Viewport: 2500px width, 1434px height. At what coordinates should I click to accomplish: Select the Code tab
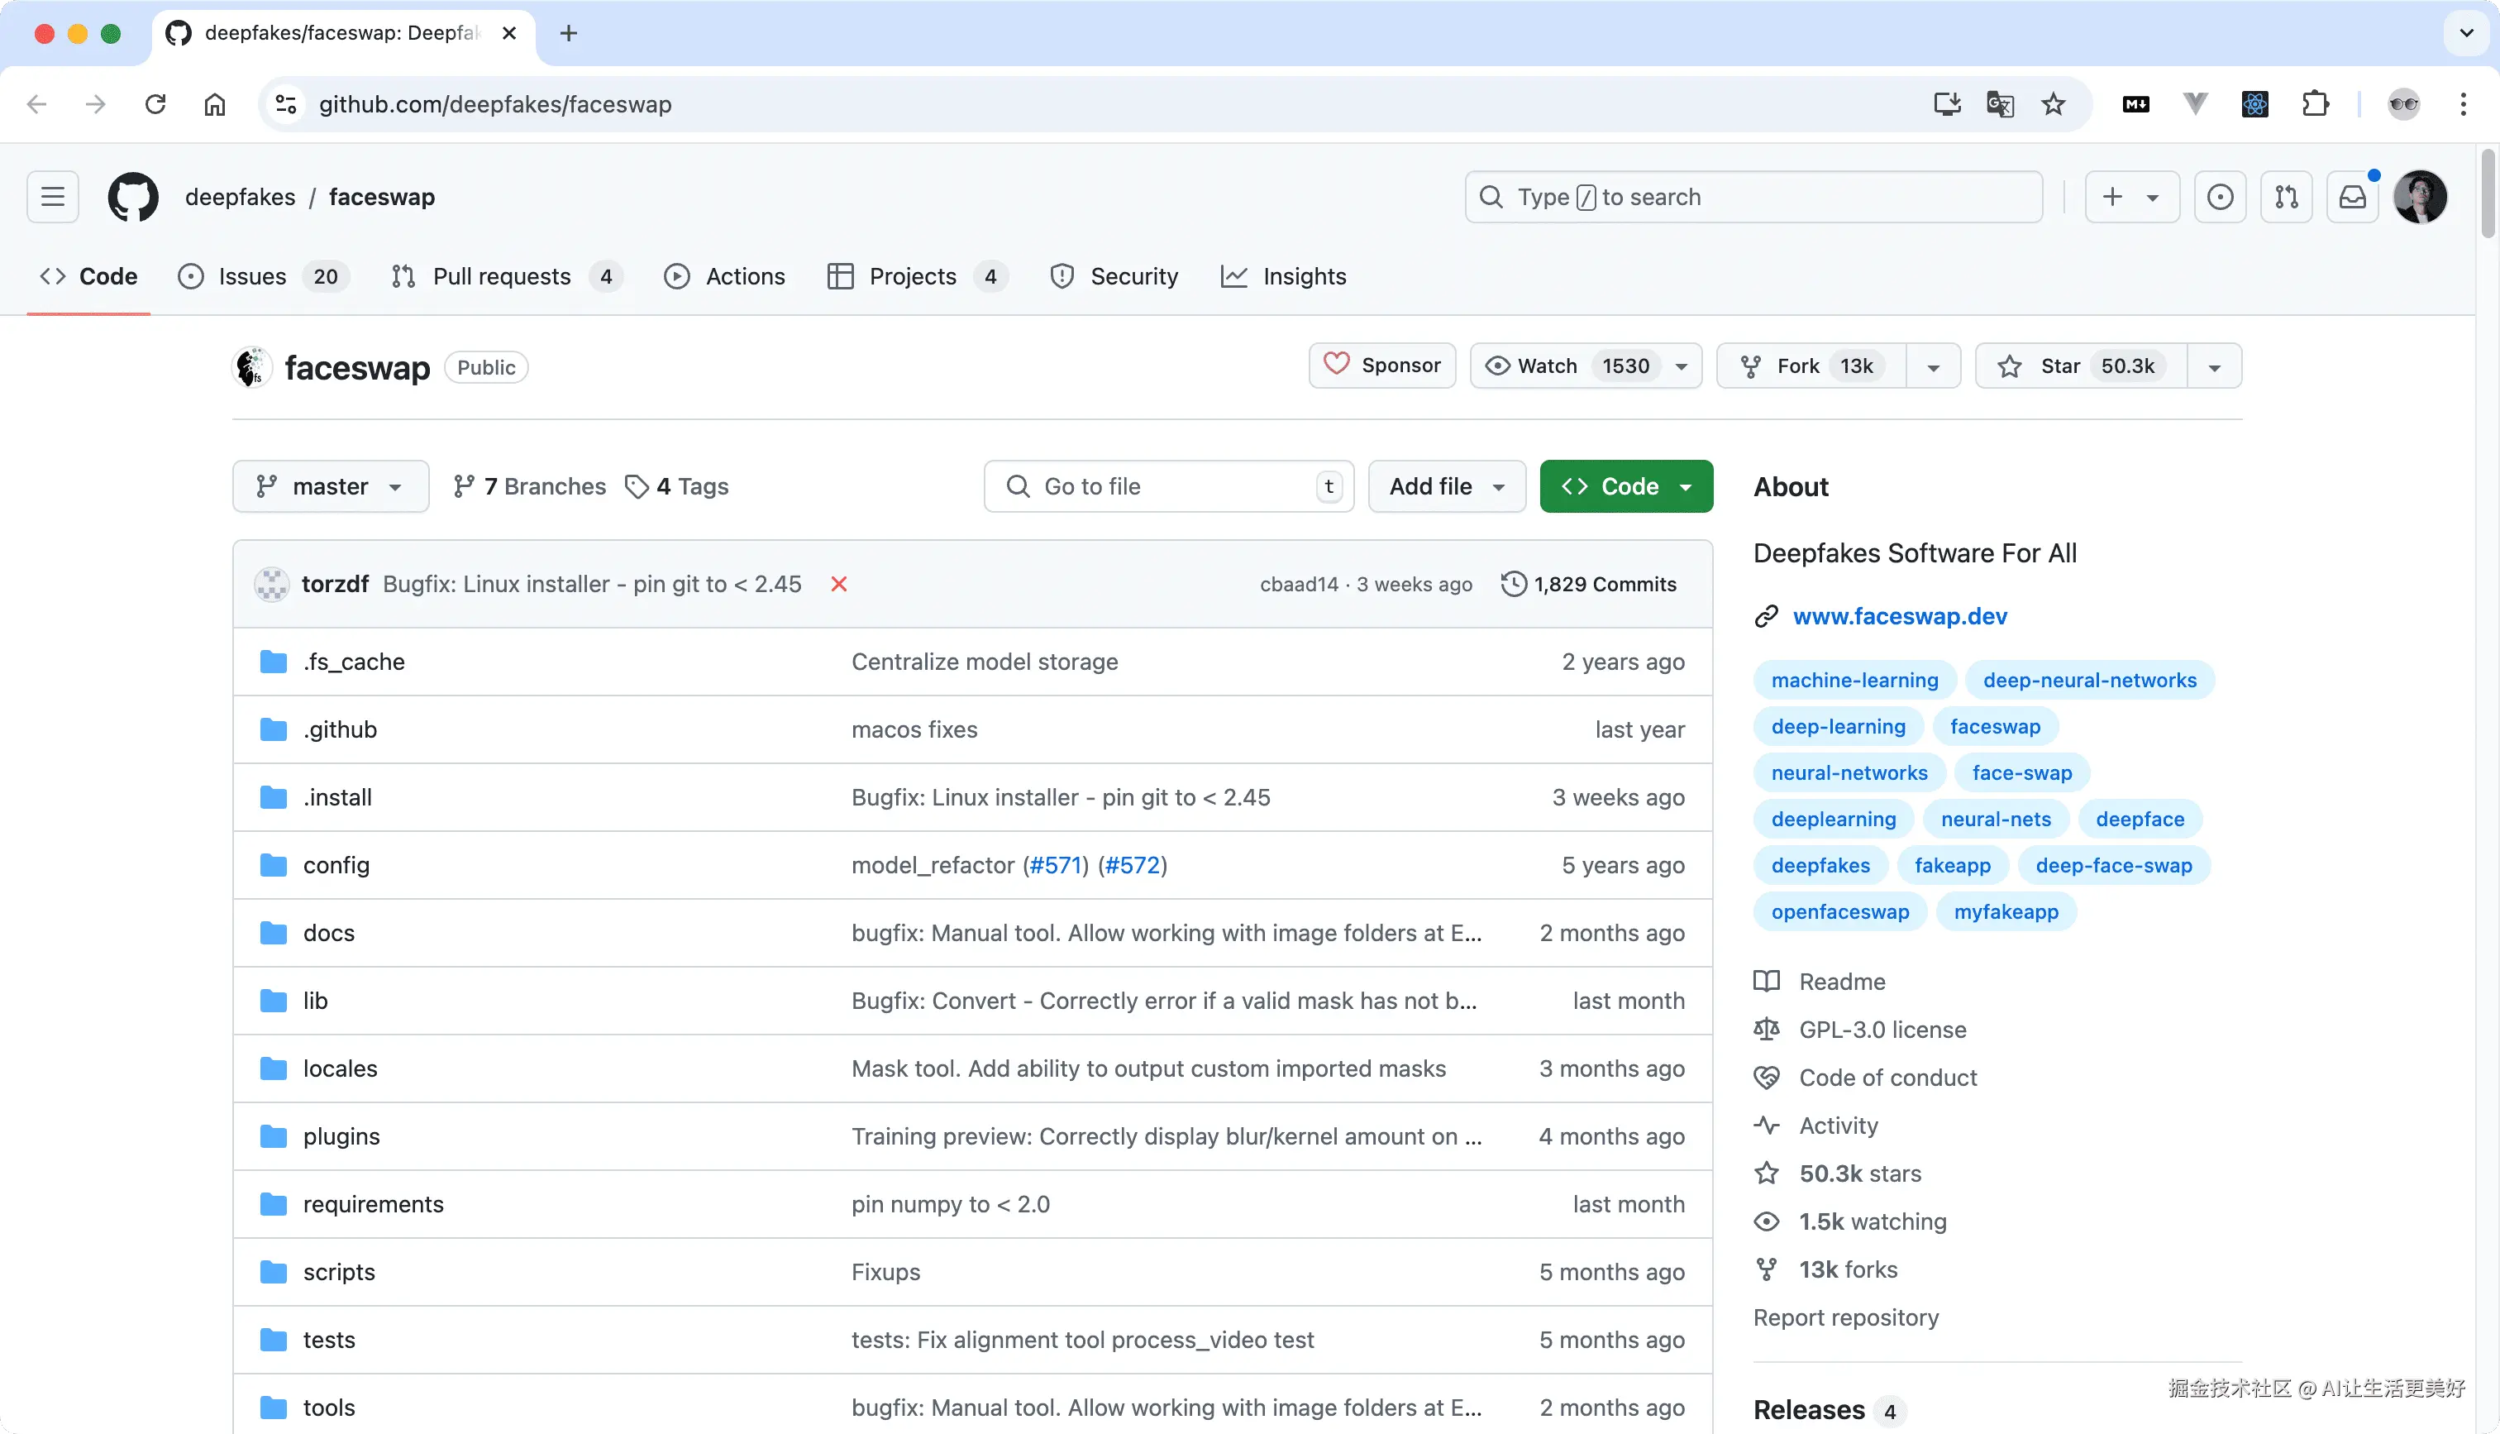[88, 277]
